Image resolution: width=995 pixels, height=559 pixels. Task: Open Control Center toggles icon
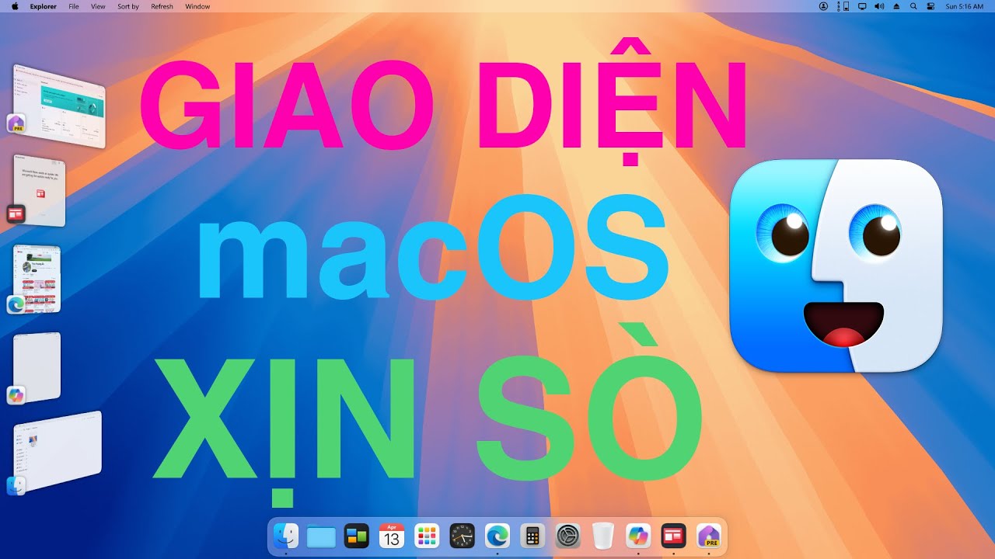930,6
